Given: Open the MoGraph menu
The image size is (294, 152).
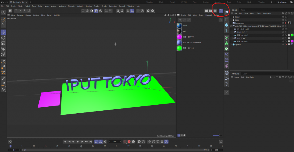Looking at the screenshot, I should [62, 6].
